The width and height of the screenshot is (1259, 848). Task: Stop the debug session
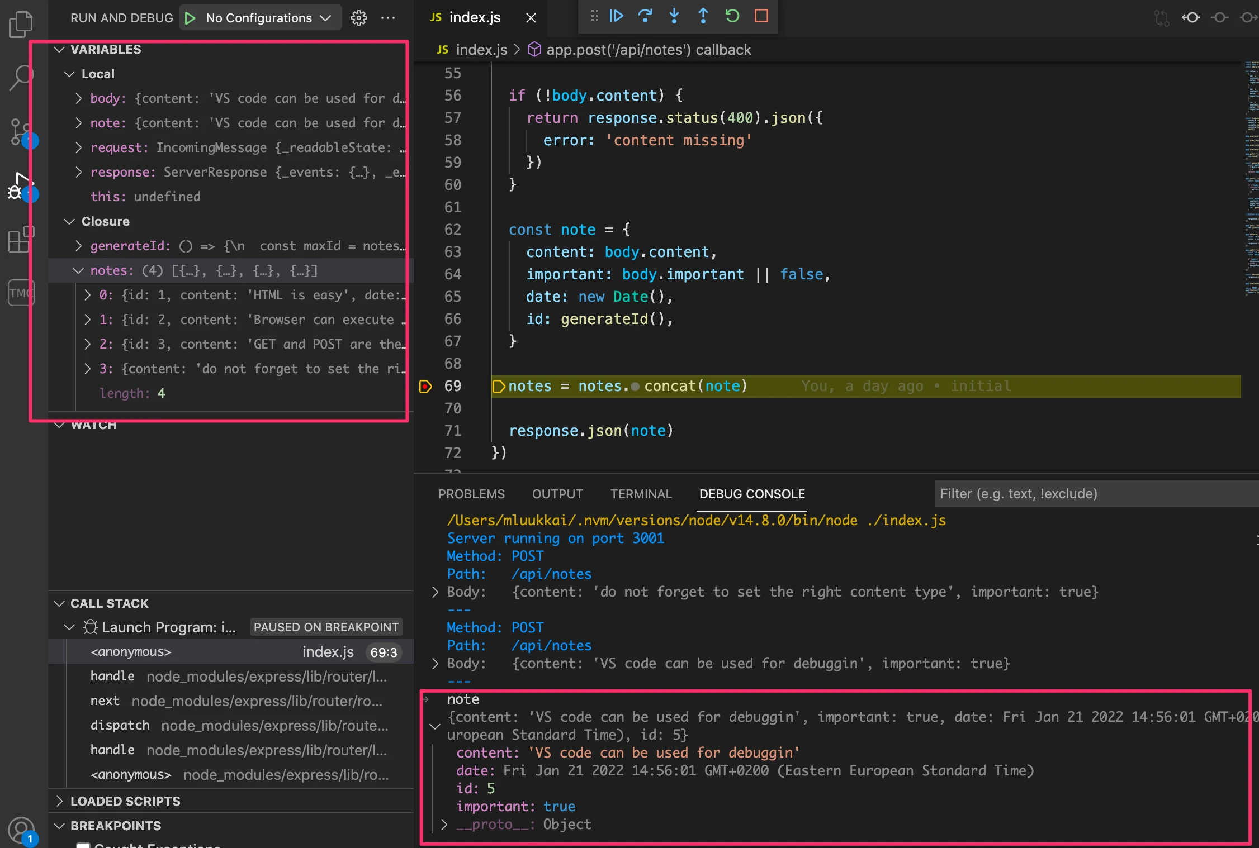[761, 16]
